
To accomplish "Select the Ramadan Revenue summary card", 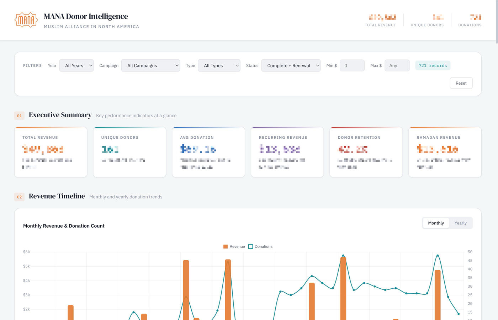I will (x=445, y=152).
